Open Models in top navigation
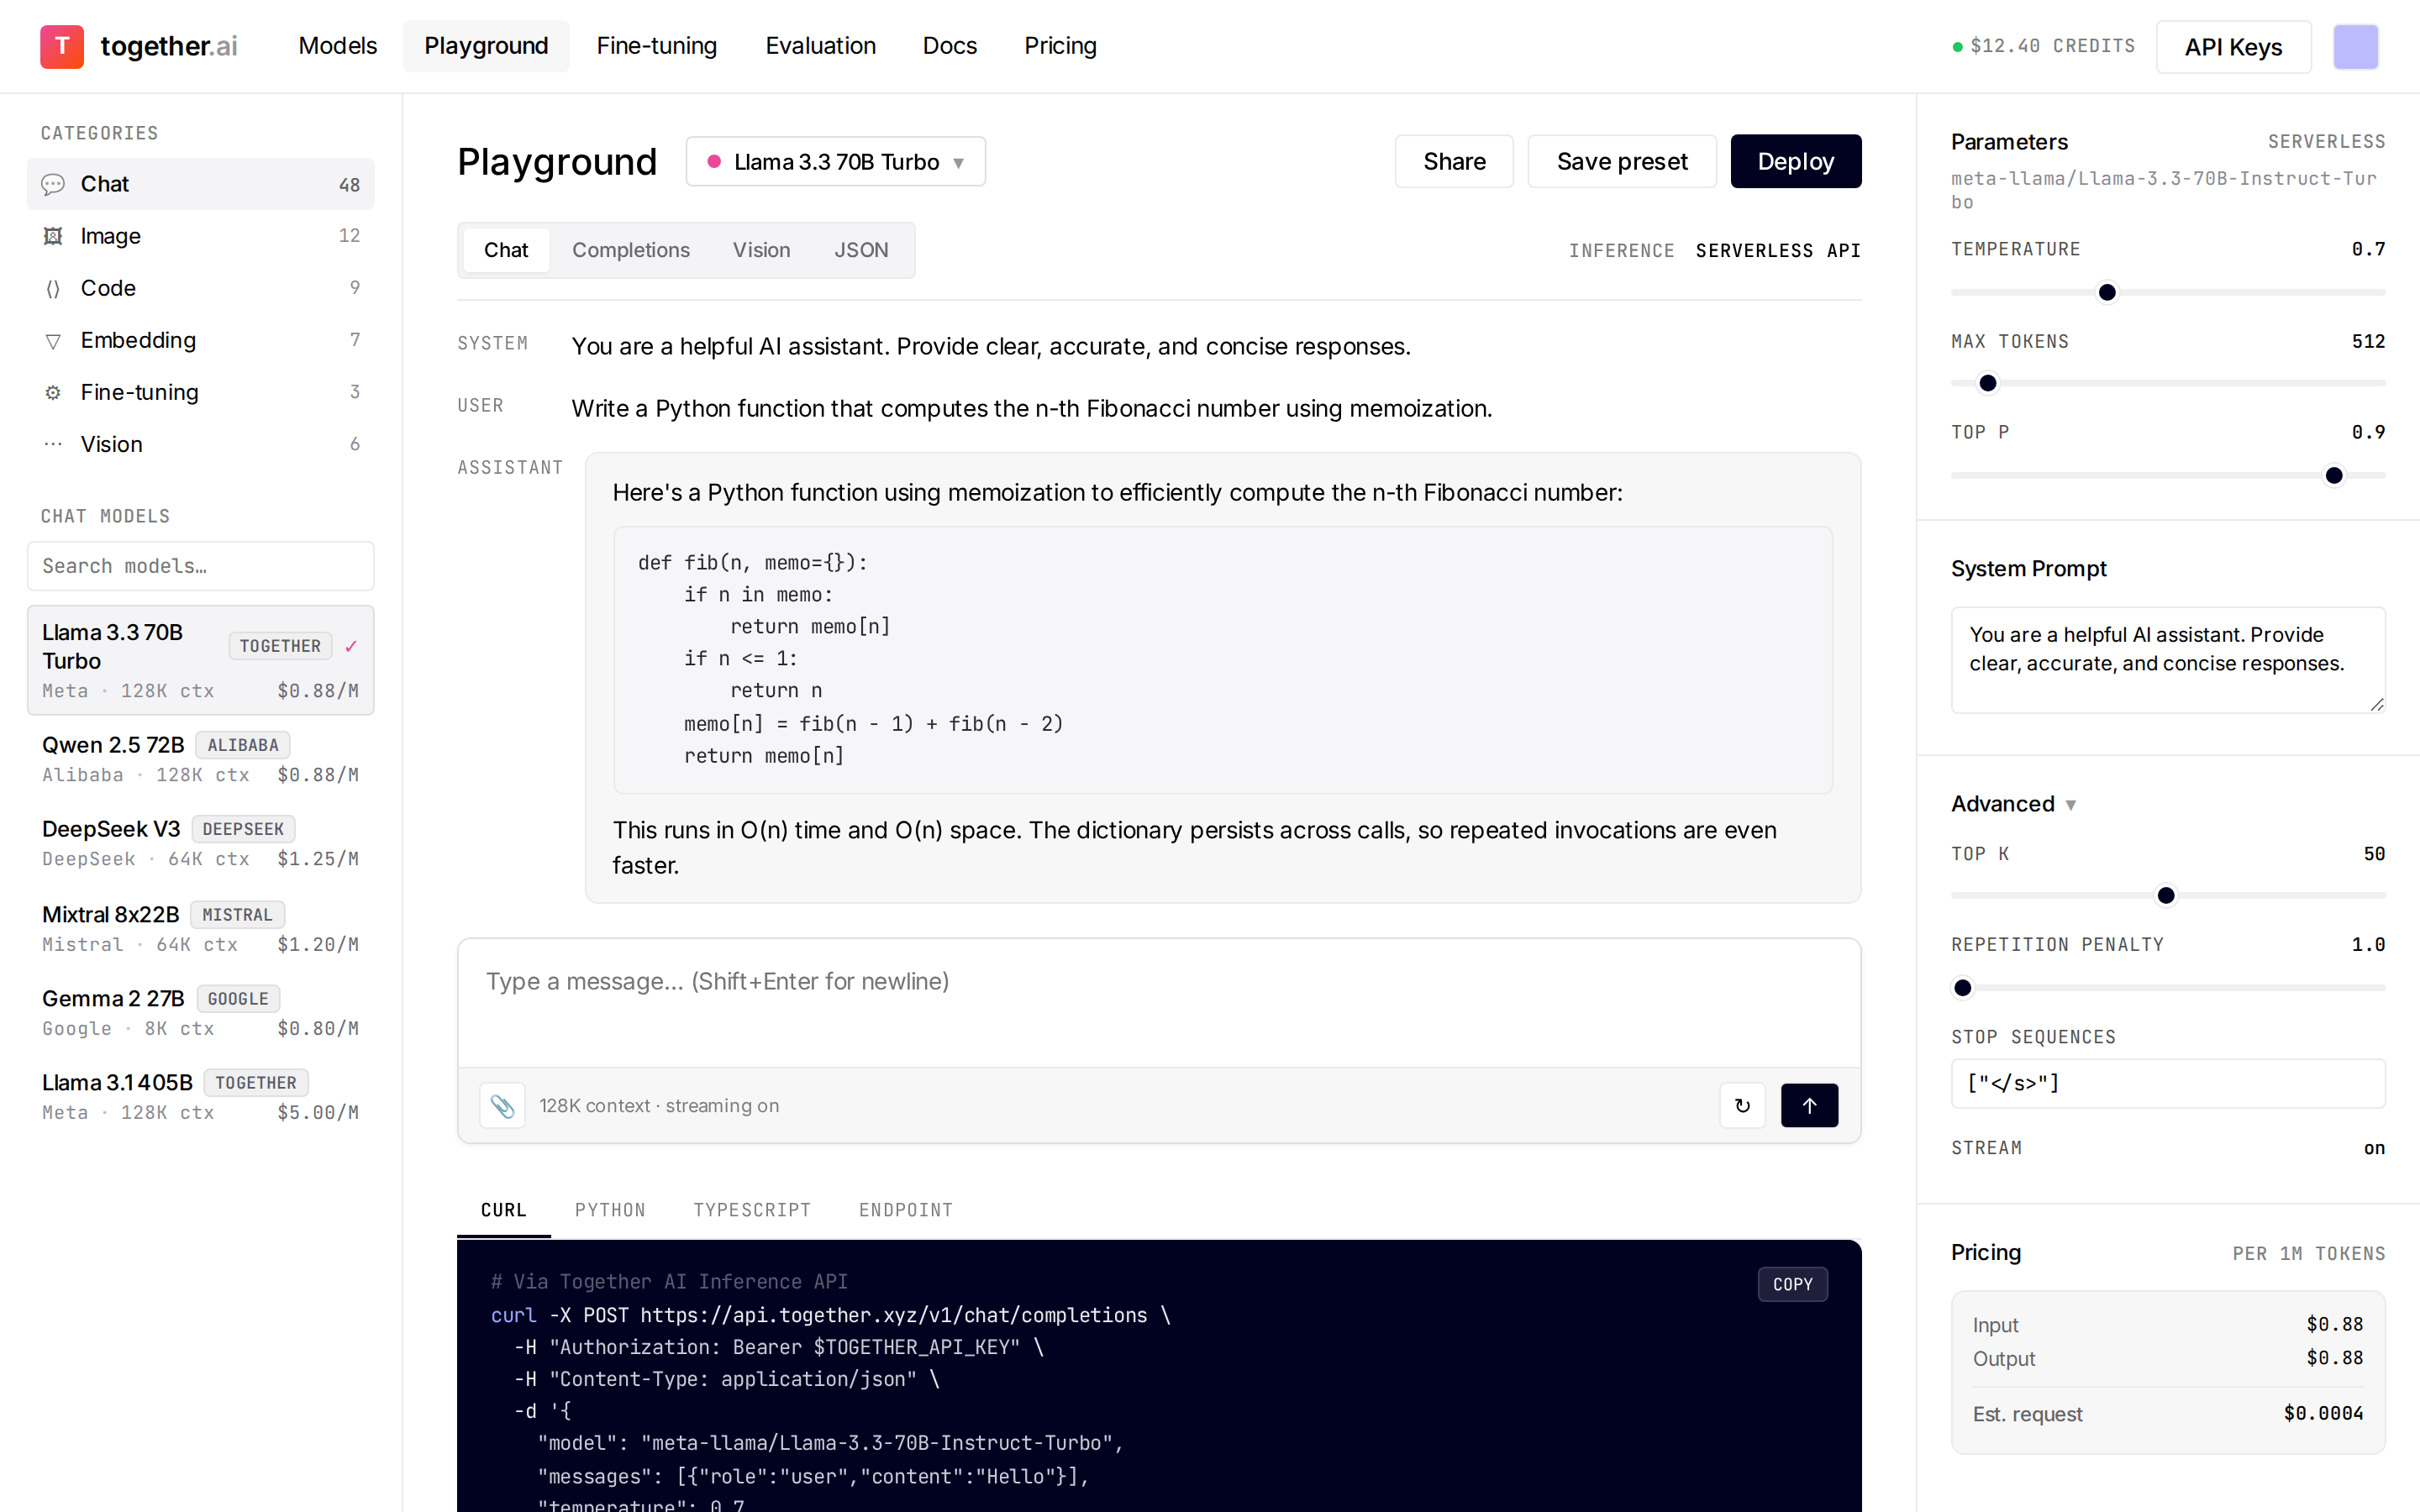Viewport: 2420px width, 1512px height. 337,46
